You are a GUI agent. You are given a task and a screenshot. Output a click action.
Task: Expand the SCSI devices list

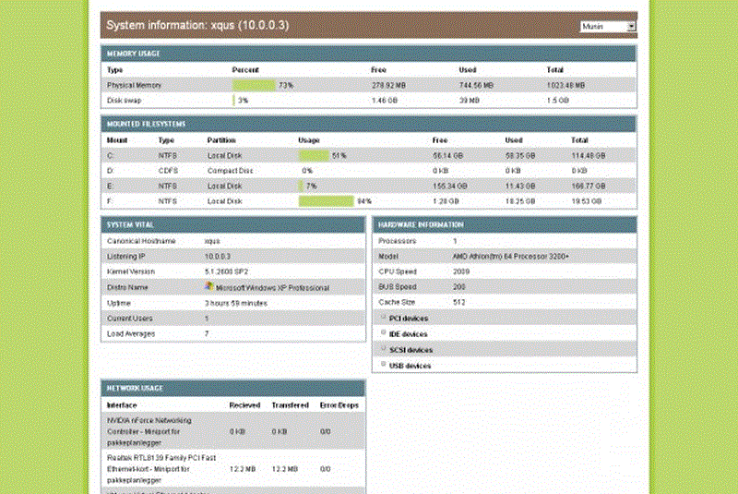[384, 350]
